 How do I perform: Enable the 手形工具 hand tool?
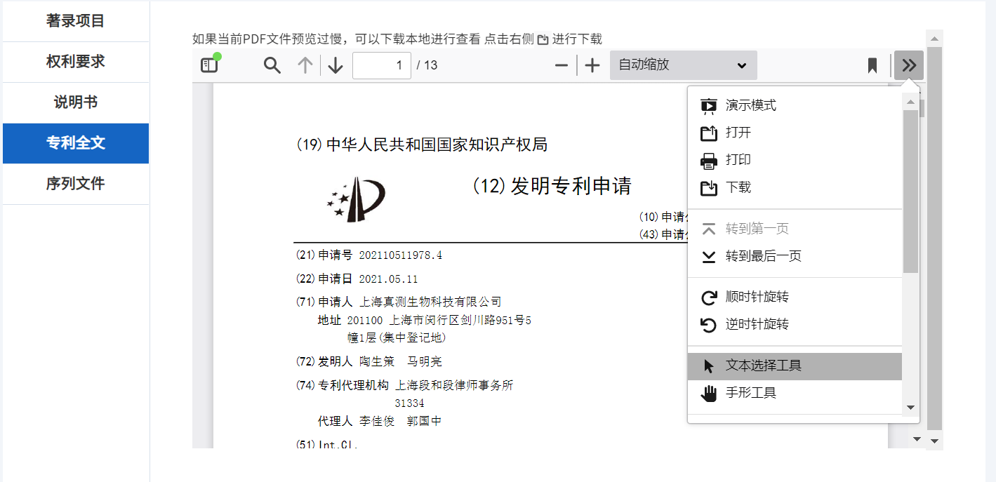click(x=750, y=393)
